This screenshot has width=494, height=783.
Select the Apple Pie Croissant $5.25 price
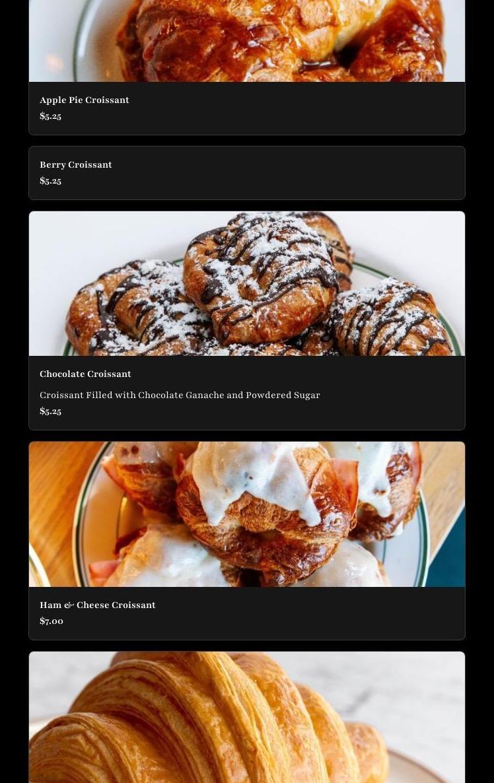coord(50,116)
